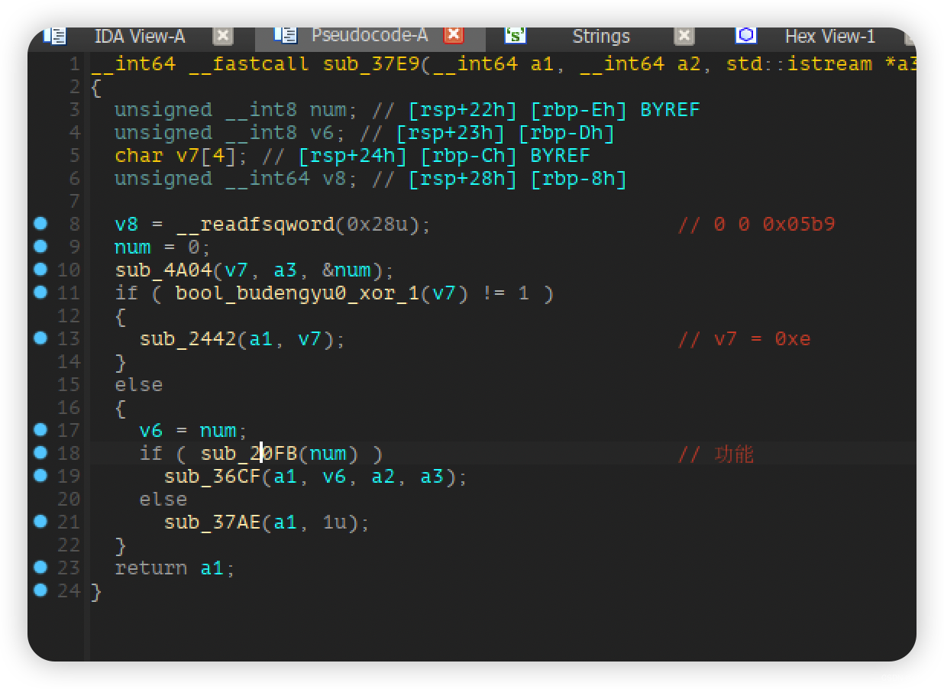
Task: Select the num variable declaration on line 3
Action: (237, 109)
